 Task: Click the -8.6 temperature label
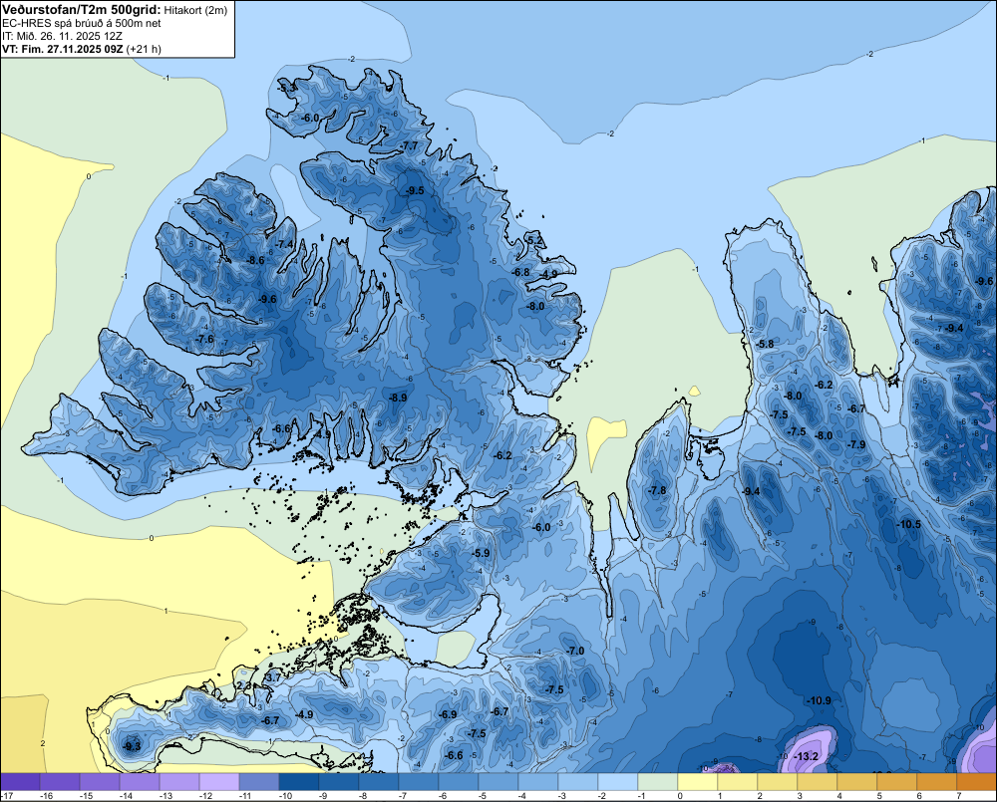click(255, 260)
